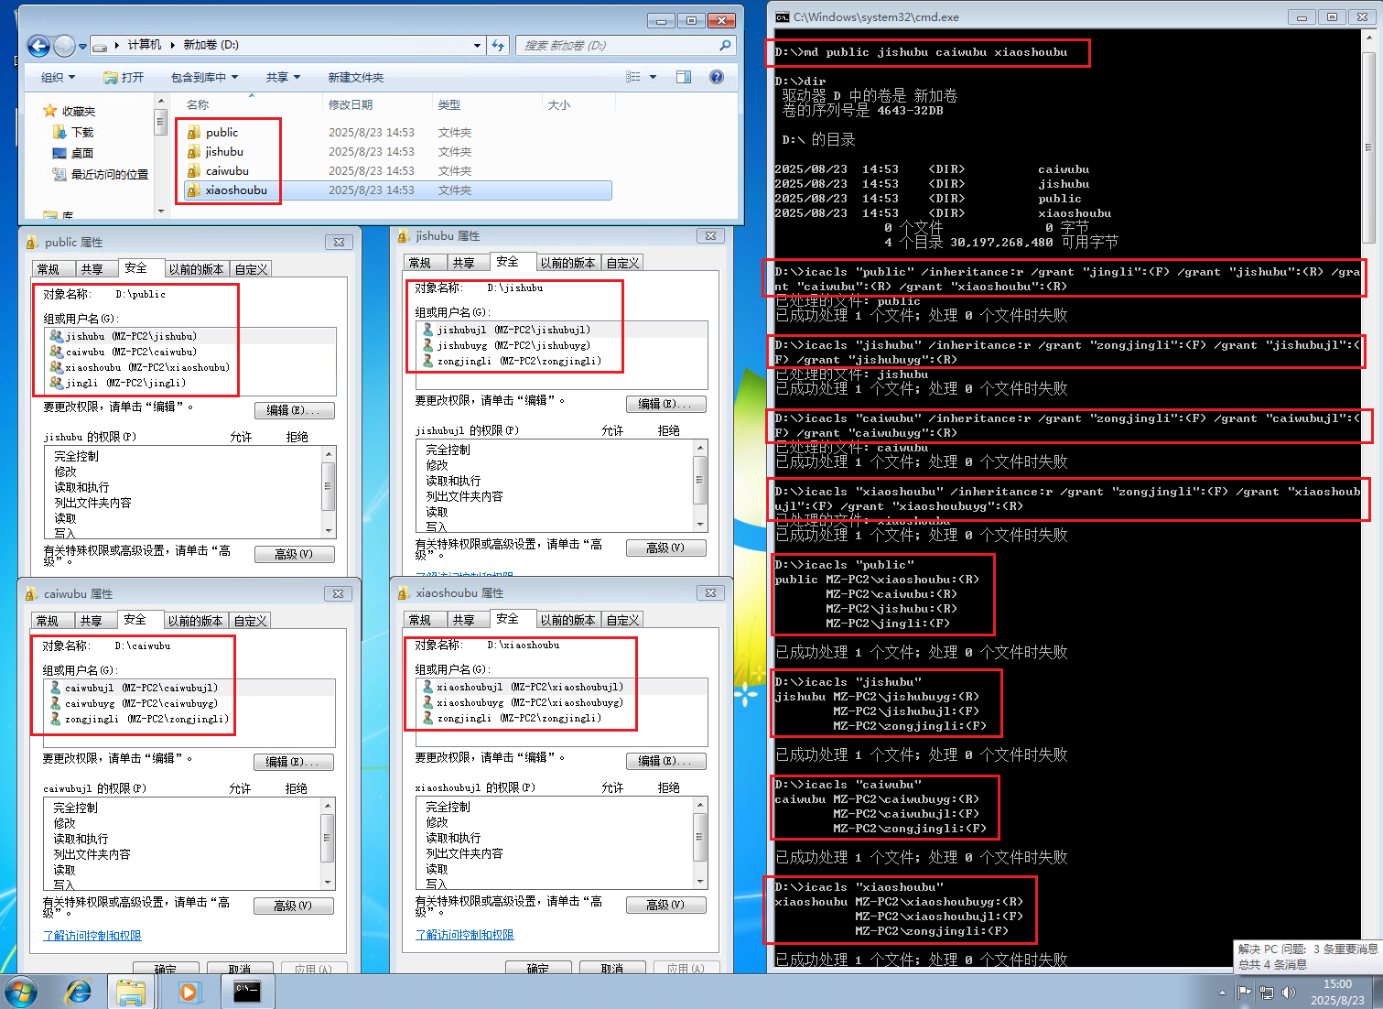
Task: Click the volume speaker tray icon
Action: point(1289,992)
